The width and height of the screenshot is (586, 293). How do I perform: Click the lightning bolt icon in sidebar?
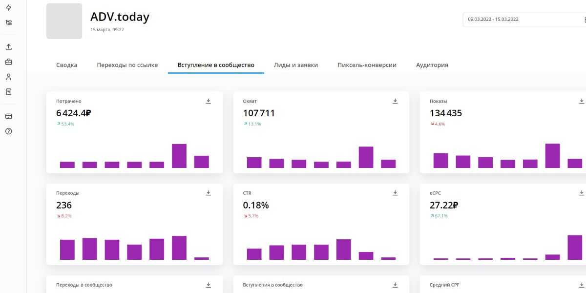pyautogui.click(x=8, y=8)
